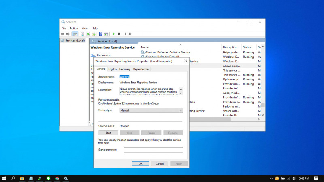324x182 pixels.
Task: Switch to the Dependencies tab
Action: pos(141,69)
